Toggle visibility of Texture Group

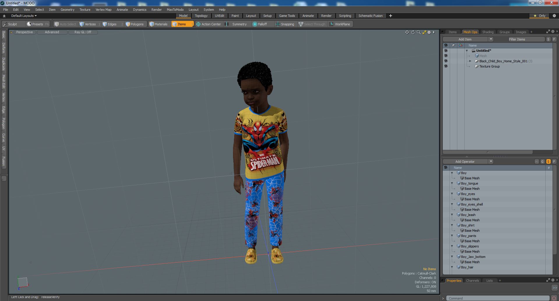coord(446,66)
